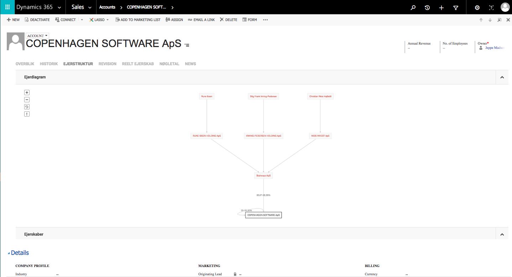This screenshot has height=277, width=512.
Task: Click ADD TO MARKETING LIST
Action: pyautogui.click(x=138, y=20)
